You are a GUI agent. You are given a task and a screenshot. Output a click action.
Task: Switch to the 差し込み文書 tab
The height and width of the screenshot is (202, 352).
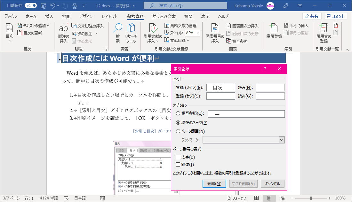[x=164, y=16]
